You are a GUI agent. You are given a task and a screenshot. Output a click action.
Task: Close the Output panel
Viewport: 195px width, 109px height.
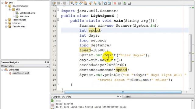click(x=121, y=97)
